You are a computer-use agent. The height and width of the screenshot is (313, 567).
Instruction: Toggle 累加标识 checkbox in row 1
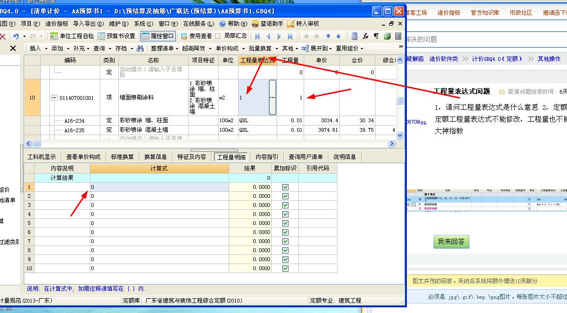pos(285,187)
